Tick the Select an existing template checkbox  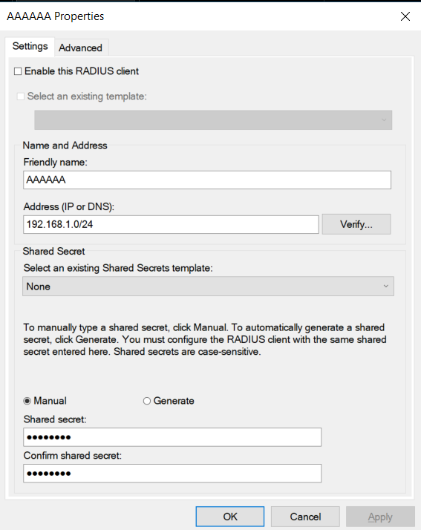pos(21,96)
